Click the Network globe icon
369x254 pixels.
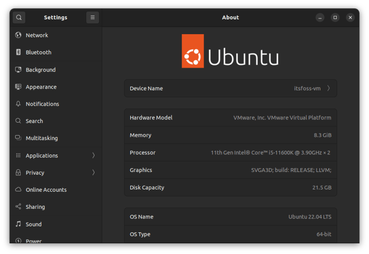18,35
